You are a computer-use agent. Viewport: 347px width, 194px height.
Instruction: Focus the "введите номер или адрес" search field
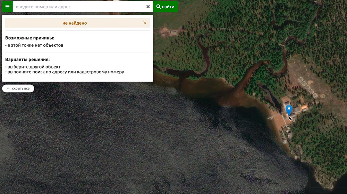(x=79, y=7)
